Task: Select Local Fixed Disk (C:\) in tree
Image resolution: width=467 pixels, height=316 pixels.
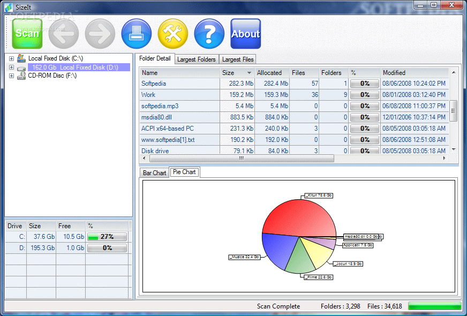Action: 55,58
